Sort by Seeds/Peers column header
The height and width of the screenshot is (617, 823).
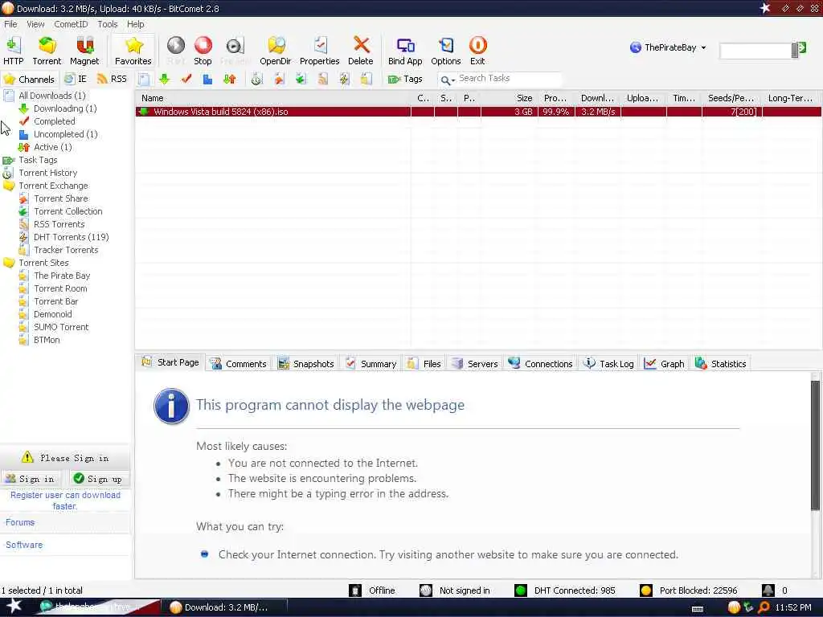(731, 98)
